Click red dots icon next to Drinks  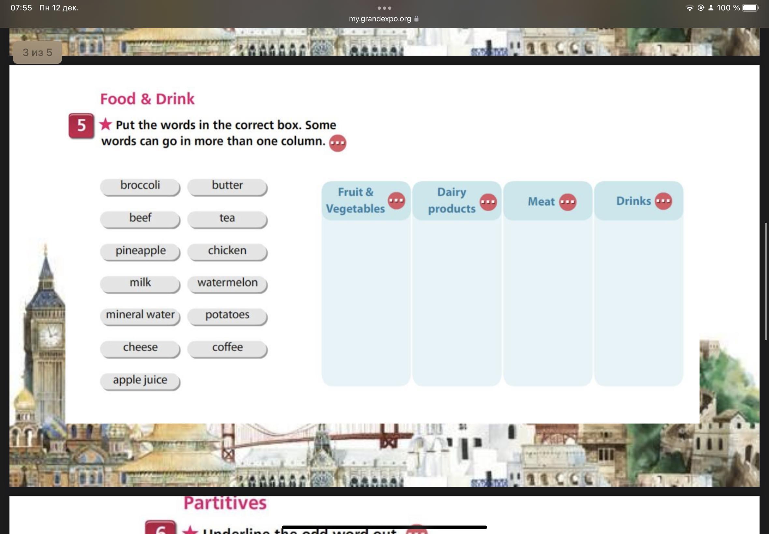point(663,201)
